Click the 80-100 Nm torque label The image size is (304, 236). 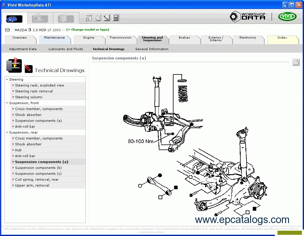[x=141, y=141]
